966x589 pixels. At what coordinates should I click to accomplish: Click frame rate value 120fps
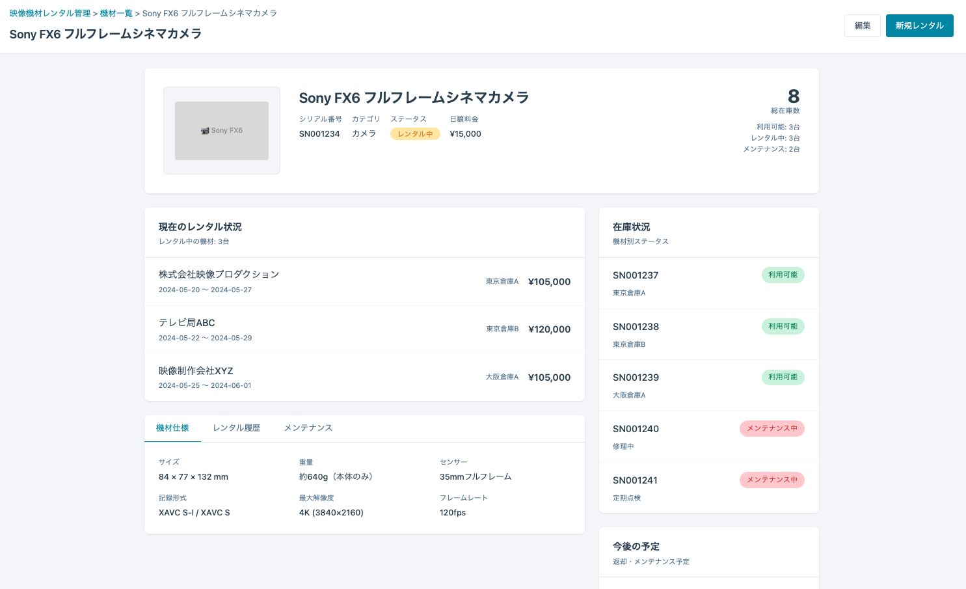pyautogui.click(x=453, y=513)
